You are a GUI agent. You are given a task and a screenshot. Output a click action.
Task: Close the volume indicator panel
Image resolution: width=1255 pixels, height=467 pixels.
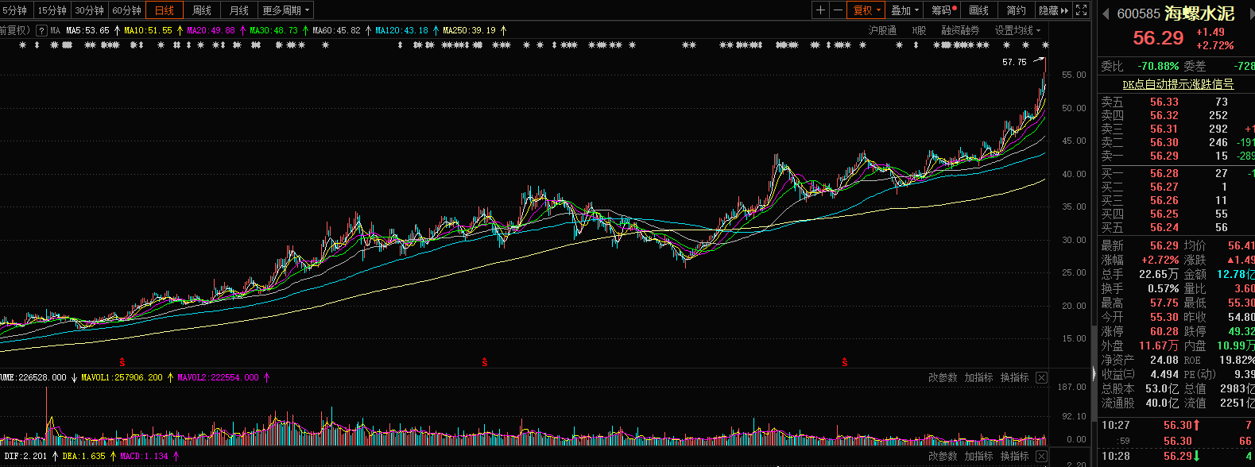point(1041,377)
